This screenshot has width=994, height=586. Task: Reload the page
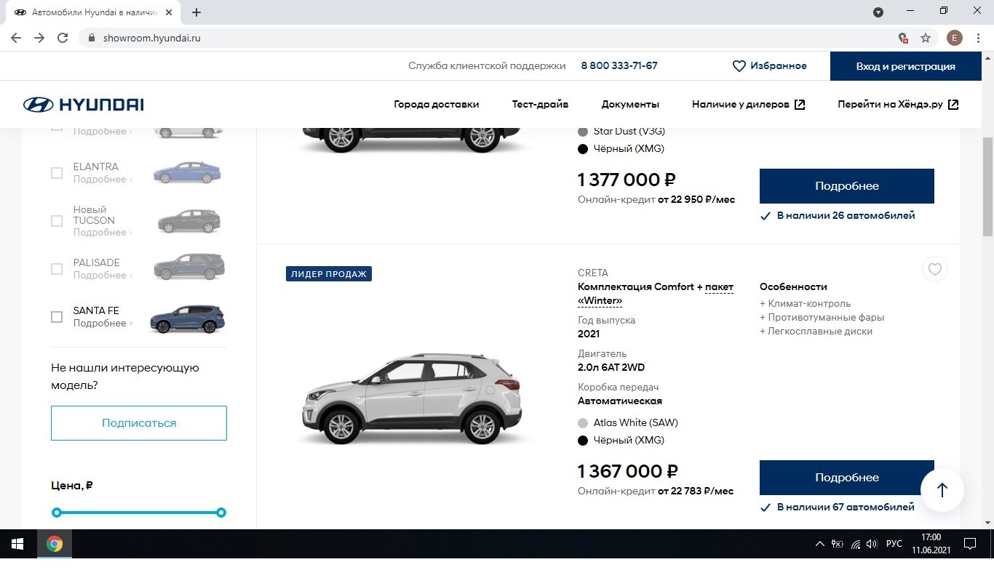click(x=63, y=38)
